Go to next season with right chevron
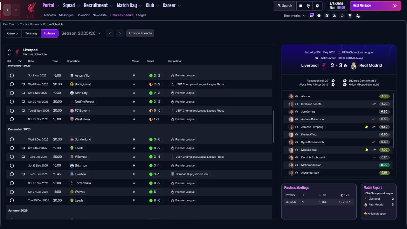The width and height of the screenshot is (407, 229). click(x=120, y=33)
